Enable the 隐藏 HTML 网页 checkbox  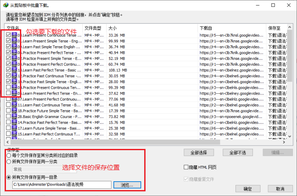186,167
